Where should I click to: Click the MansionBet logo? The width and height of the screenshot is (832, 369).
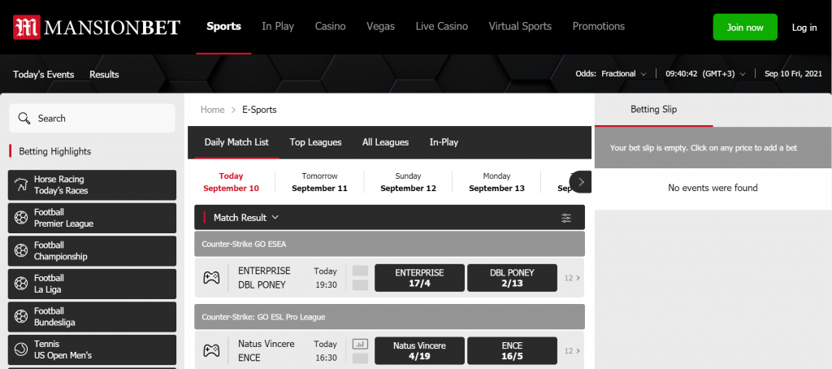pos(97,27)
